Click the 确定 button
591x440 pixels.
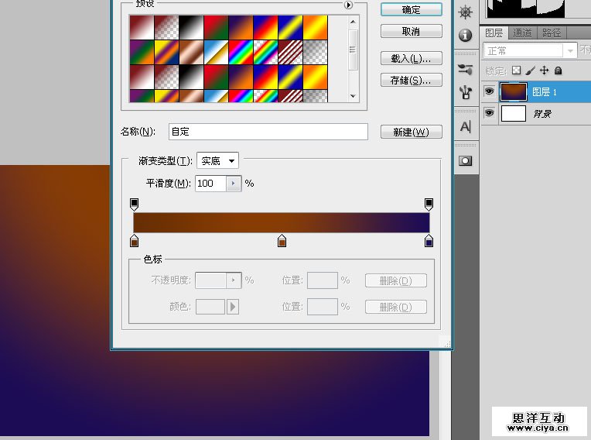coord(412,9)
